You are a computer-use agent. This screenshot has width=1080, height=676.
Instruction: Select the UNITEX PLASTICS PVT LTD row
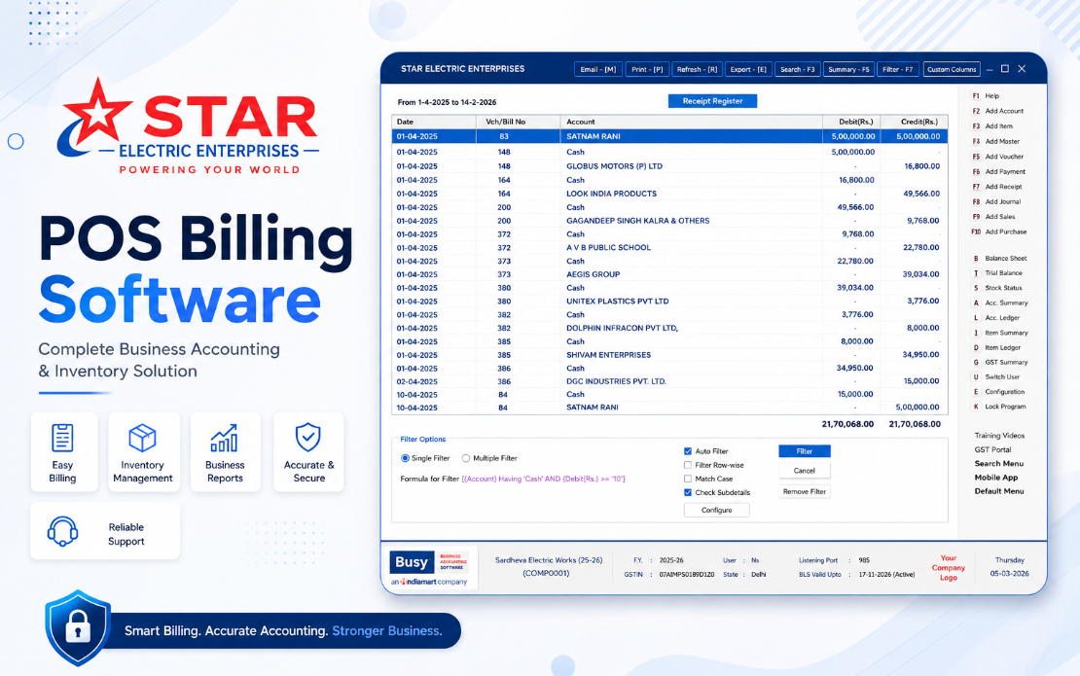pyautogui.click(x=669, y=302)
